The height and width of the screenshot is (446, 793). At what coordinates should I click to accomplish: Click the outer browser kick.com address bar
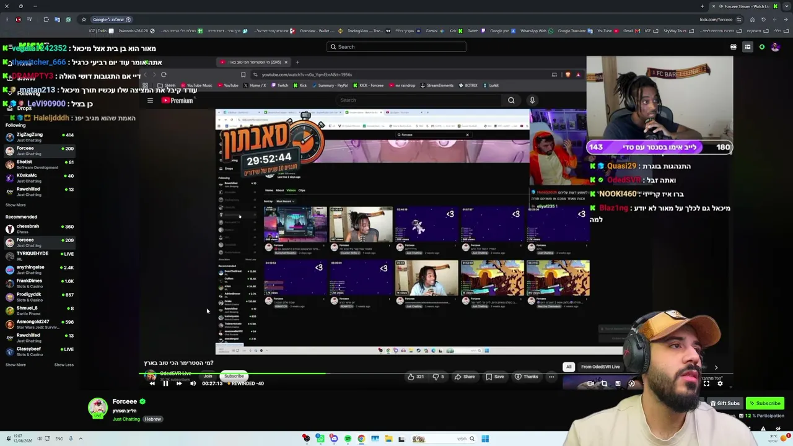coord(716,19)
